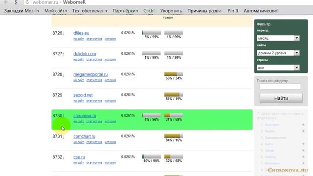Click 0.0261% value in dolidoli.com row

(128, 53)
